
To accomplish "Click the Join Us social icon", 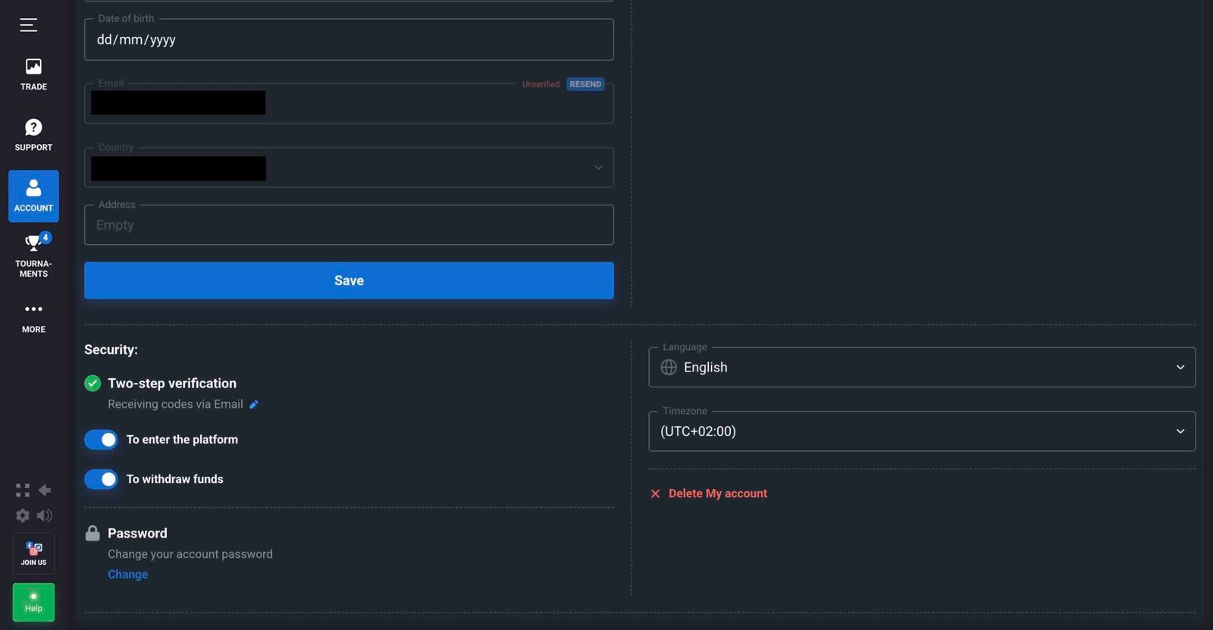I will pos(33,553).
